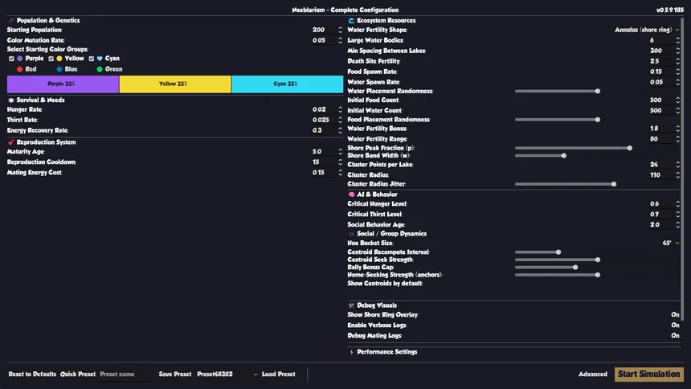The height and width of the screenshot is (389, 691).
Task: Open the Preset48382 preset dropdown
Action: [227, 374]
